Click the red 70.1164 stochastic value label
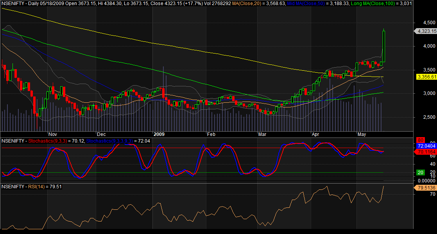Viewport: 437px width, 234px height. [426, 152]
